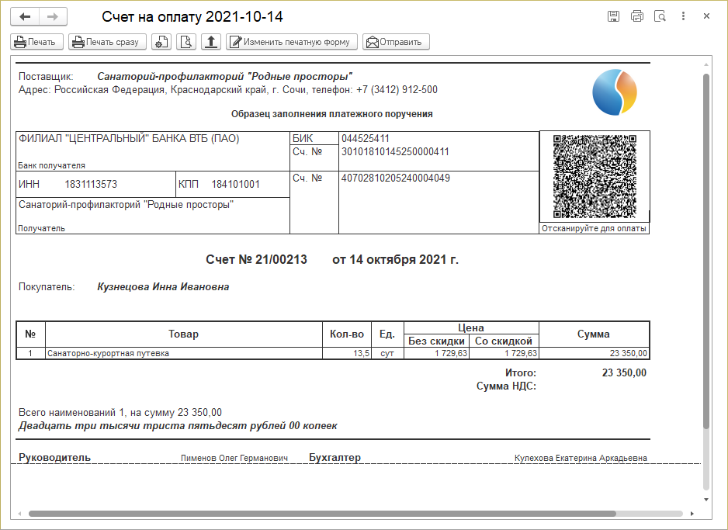Click Печать сразу button
Screen dimensions: 728x530
click(x=107, y=42)
